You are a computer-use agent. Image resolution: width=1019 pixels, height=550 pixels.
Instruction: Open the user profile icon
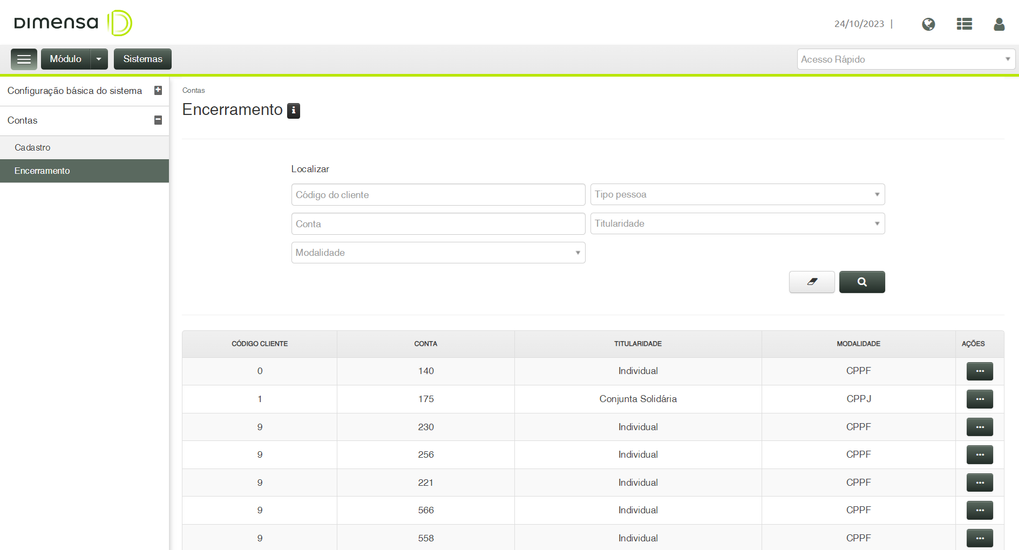click(999, 24)
